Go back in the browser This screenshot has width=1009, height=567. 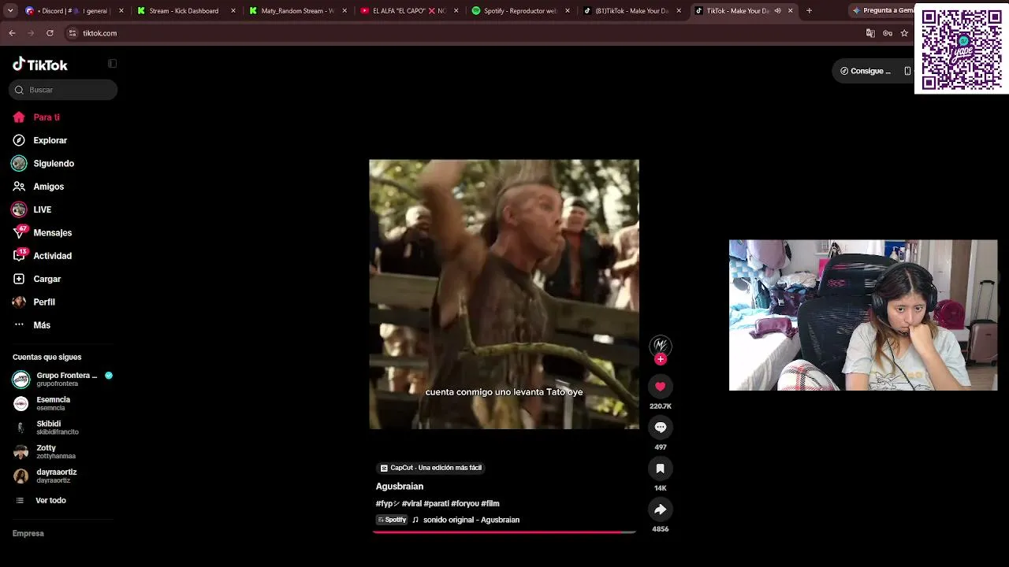pyautogui.click(x=12, y=33)
